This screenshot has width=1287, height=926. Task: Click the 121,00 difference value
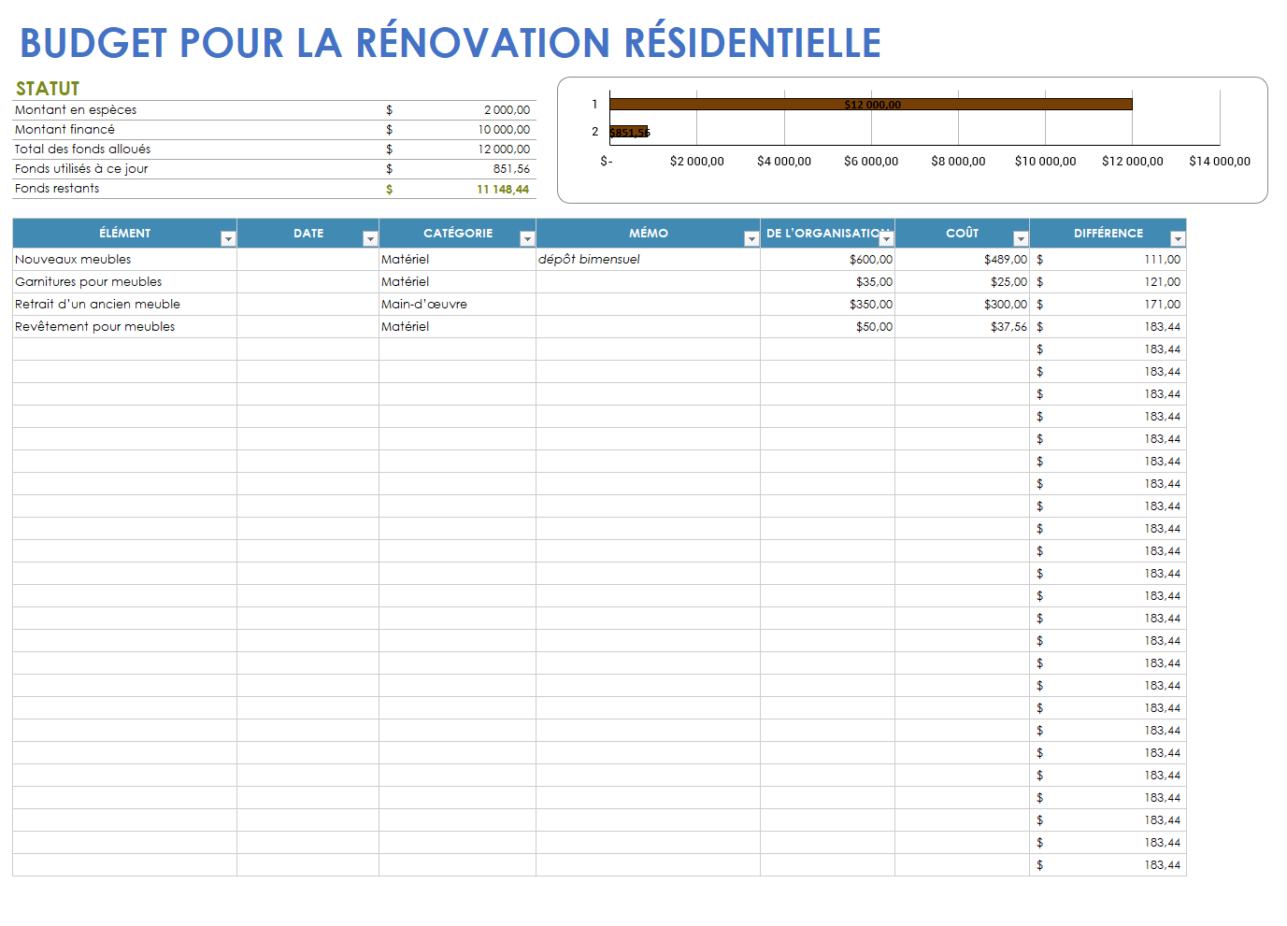[x=1162, y=282]
